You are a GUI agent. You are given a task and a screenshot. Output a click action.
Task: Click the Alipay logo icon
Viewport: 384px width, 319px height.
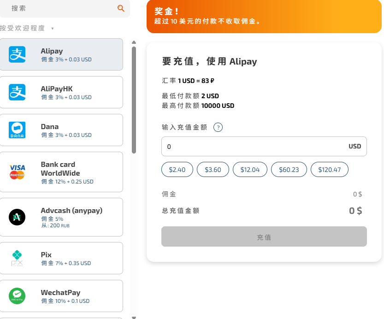pyautogui.click(x=17, y=54)
